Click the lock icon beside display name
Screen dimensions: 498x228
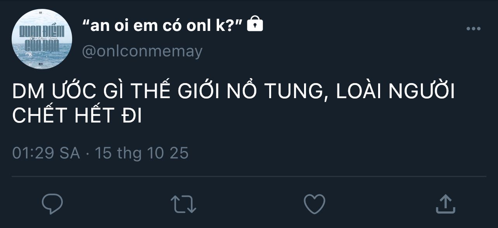tap(255, 24)
